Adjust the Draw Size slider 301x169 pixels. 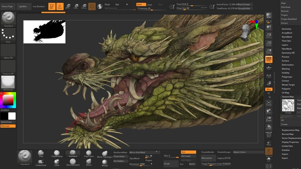(192, 8)
